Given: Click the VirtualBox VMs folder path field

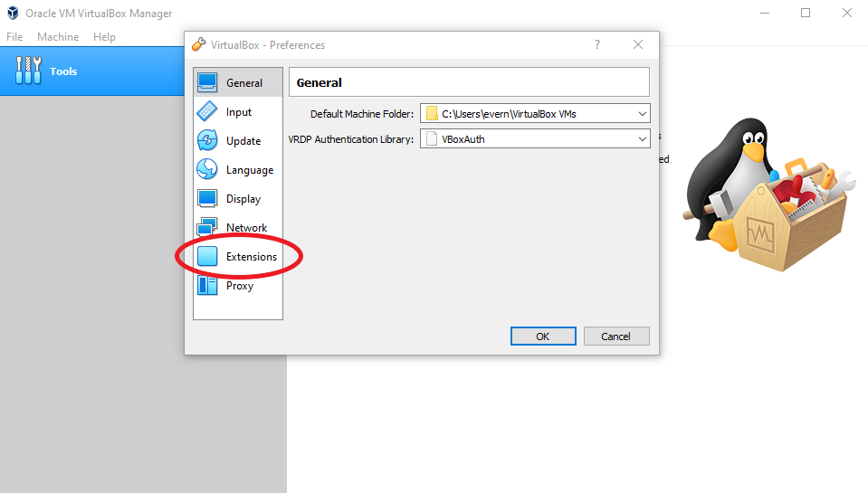Looking at the screenshot, I should (535, 113).
